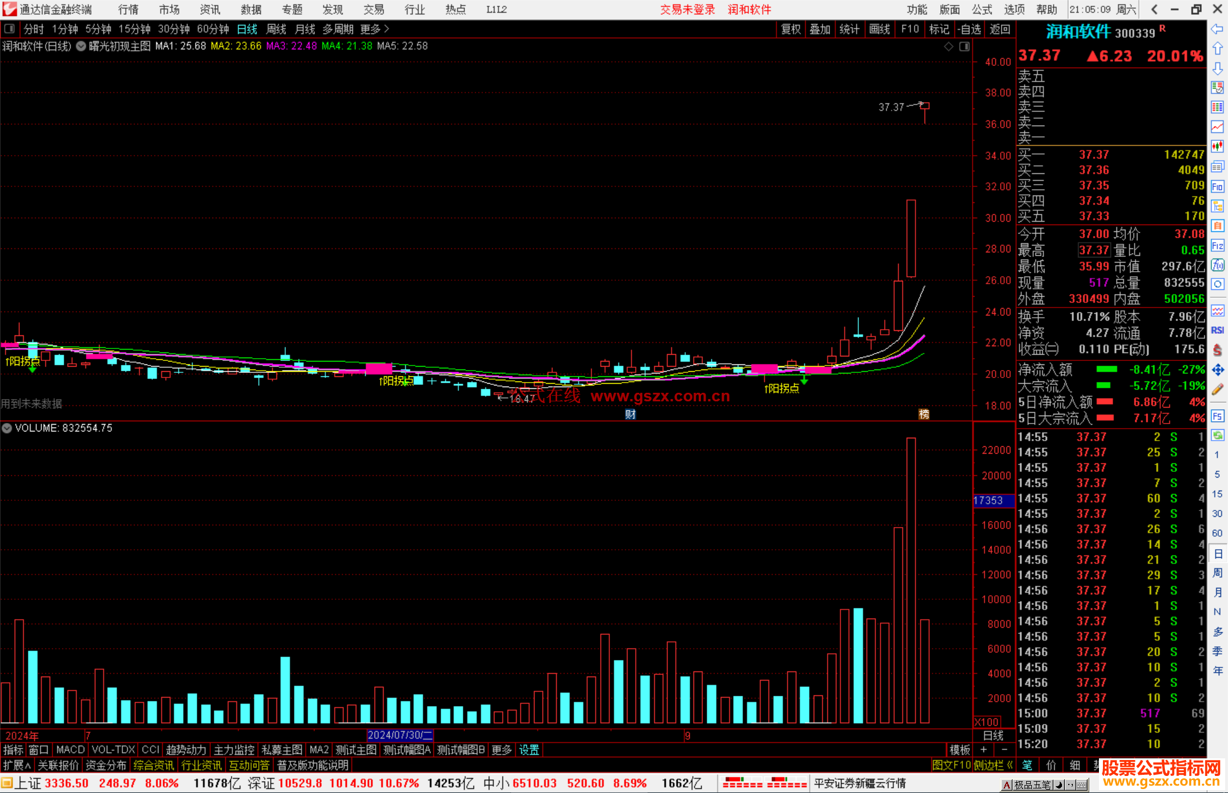Switch to 1-minute period in sidebar
The width and height of the screenshot is (1228, 793).
click(1217, 455)
